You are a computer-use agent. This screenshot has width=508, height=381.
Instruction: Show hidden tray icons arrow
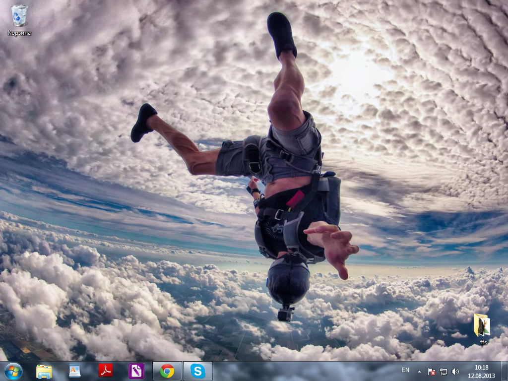click(x=420, y=372)
